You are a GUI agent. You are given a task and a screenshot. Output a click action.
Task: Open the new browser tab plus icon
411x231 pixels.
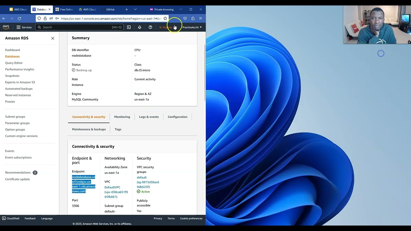click(127, 9)
